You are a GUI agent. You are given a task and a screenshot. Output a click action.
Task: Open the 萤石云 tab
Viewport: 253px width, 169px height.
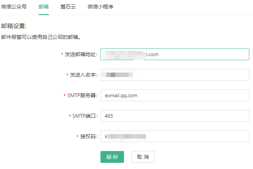pyautogui.click(x=68, y=7)
